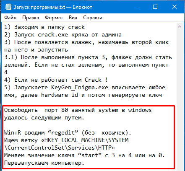Click the text "порт 80"
This screenshot has height=171, width=185.
click(56, 110)
